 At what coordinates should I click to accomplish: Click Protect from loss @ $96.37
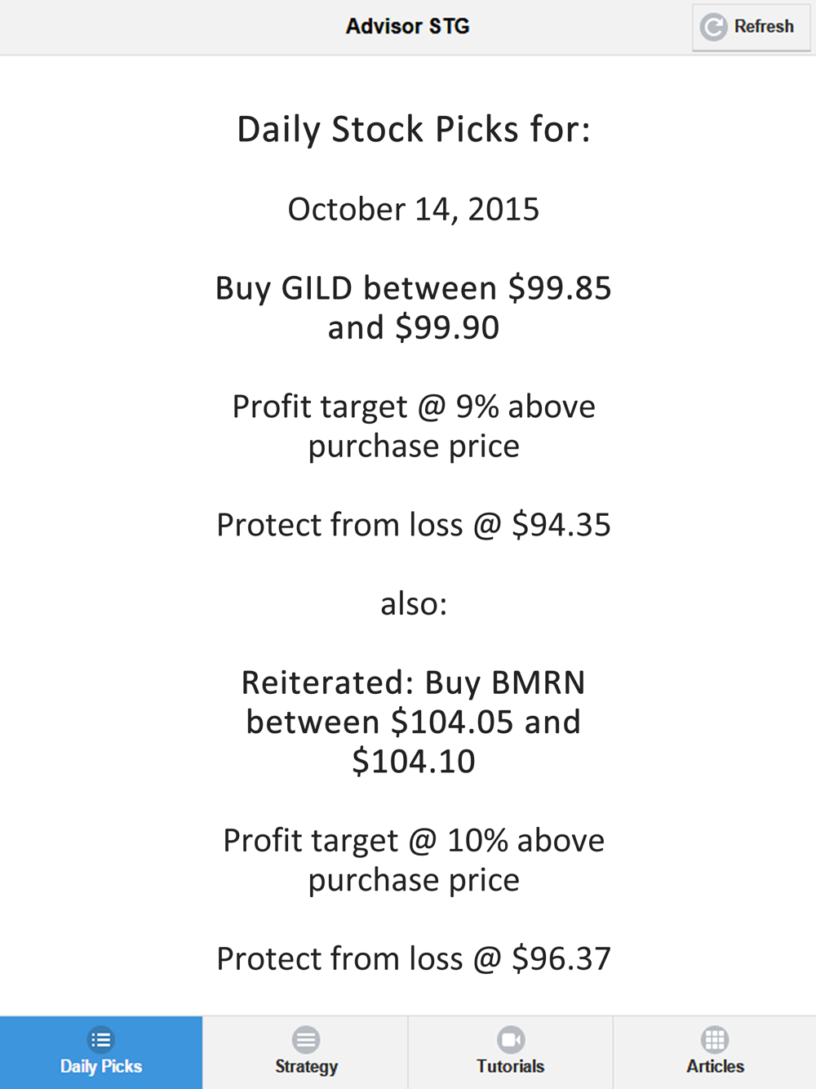pyautogui.click(x=414, y=958)
